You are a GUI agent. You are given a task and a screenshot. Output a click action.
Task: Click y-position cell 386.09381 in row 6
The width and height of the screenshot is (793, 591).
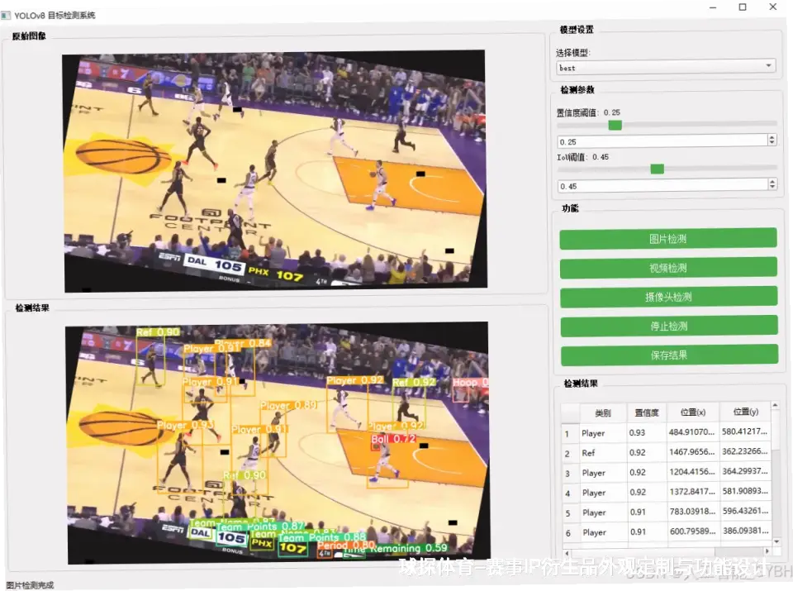tap(745, 531)
